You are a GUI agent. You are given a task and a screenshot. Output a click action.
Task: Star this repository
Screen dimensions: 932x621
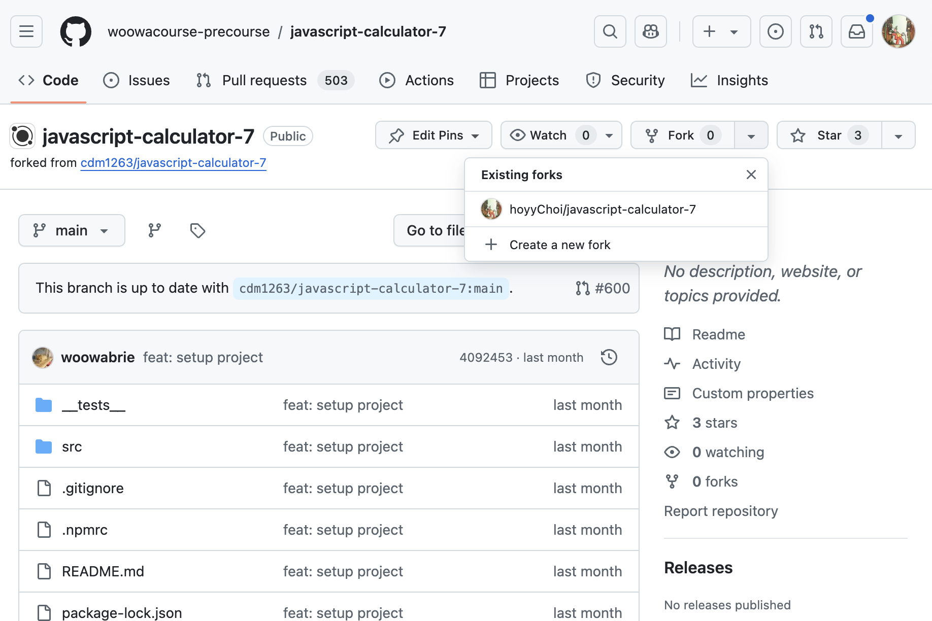tap(829, 135)
